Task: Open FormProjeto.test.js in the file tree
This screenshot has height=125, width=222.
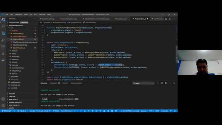Action: [19, 36]
